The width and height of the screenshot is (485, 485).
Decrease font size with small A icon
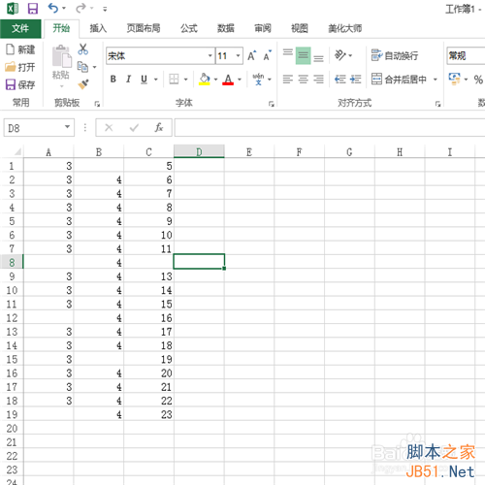click(x=267, y=56)
